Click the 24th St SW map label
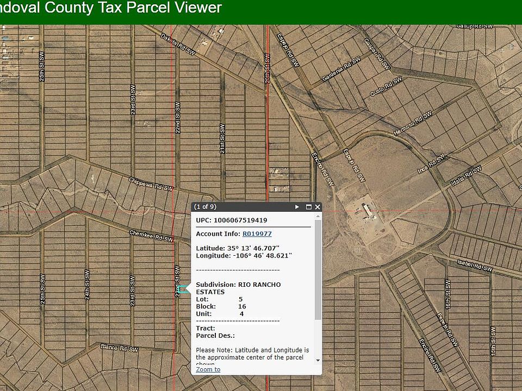 (87, 285)
